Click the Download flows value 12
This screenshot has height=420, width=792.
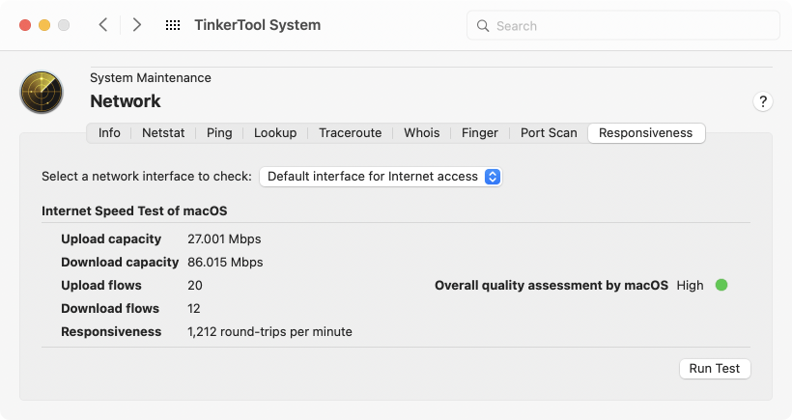click(x=194, y=308)
